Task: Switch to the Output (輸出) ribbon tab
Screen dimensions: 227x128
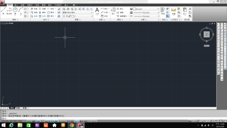Action: click(50, 5)
